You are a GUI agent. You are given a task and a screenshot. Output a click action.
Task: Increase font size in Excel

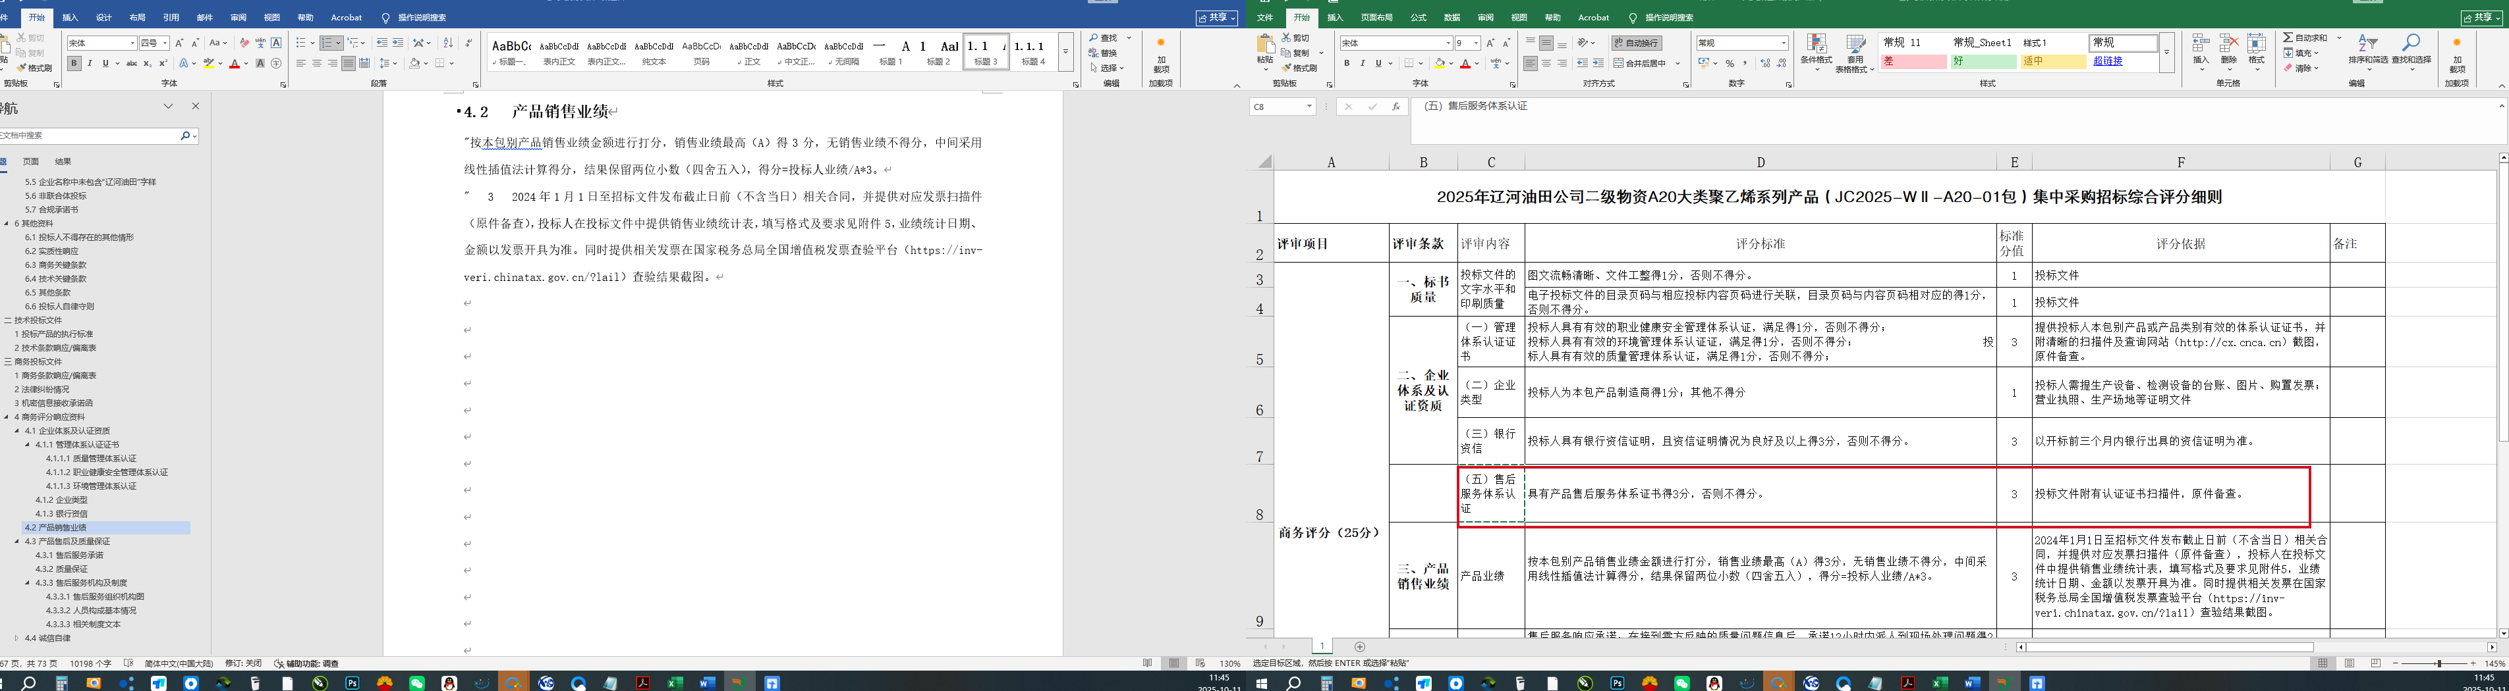(1490, 43)
